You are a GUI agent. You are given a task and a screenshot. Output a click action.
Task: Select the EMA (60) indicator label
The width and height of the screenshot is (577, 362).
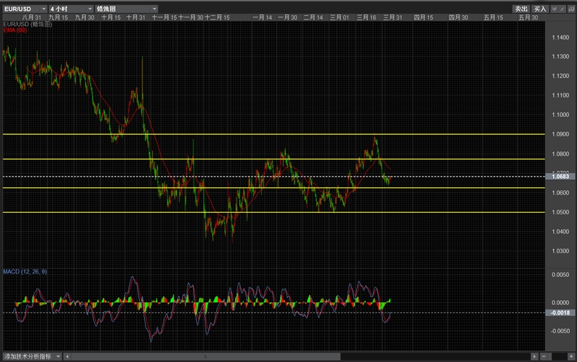coord(15,30)
